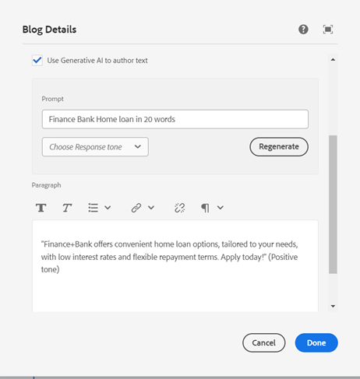Open the Choose Response tone dropdown
Screen dimensions: 360x379
click(x=95, y=147)
